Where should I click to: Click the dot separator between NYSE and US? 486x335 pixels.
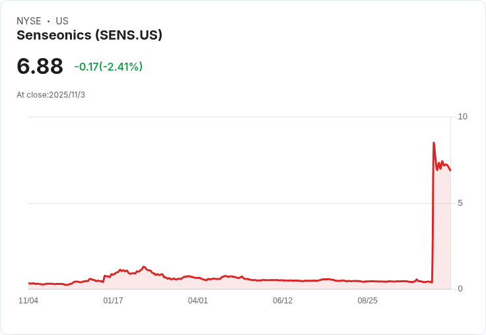tap(49, 21)
